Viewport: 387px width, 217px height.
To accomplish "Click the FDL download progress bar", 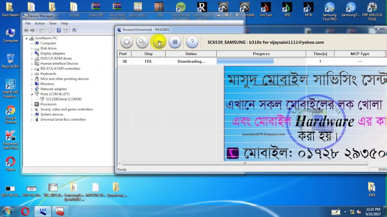I will point(261,61).
